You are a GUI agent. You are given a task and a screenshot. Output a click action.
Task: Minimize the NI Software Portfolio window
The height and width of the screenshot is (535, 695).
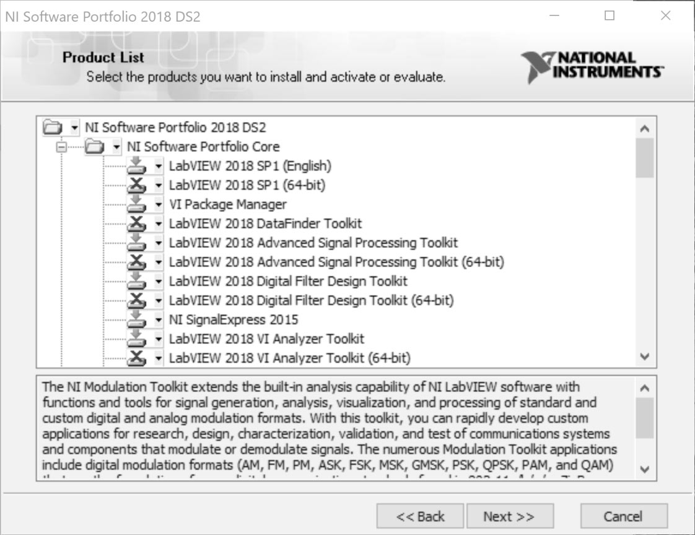pos(554,16)
